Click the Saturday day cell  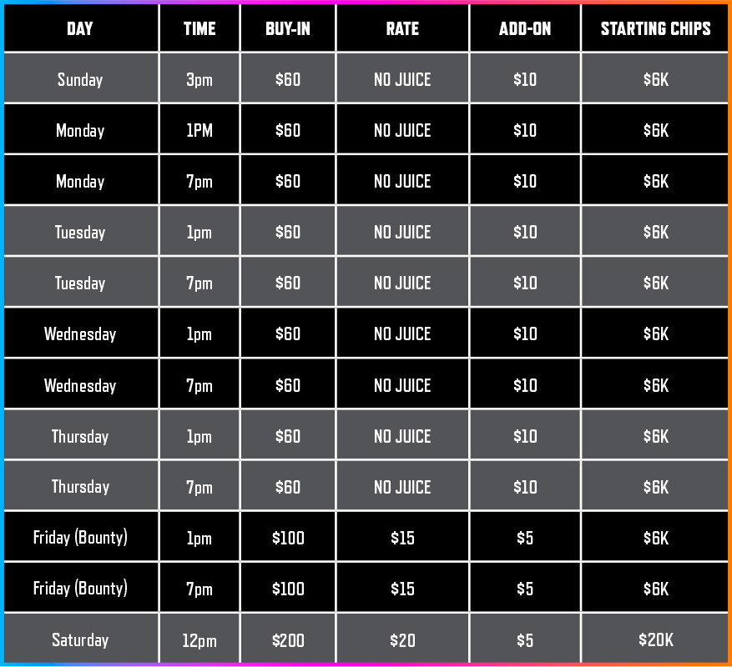click(x=80, y=639)
